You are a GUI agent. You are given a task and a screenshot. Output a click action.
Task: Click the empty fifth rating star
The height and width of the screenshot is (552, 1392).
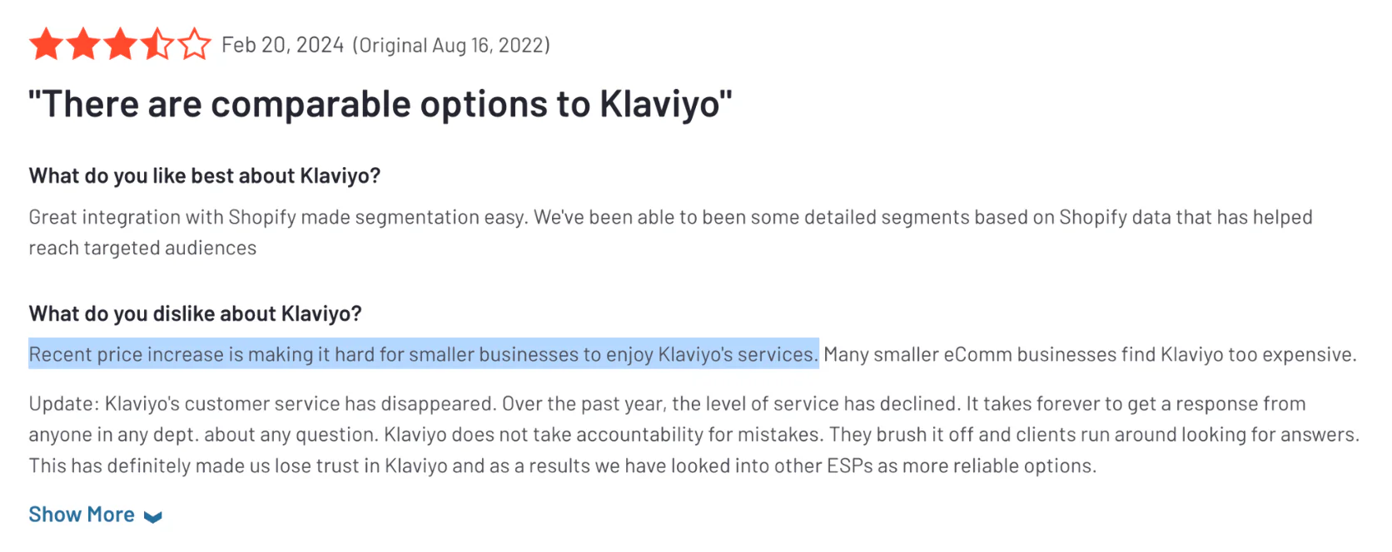[x=195, y=44]
